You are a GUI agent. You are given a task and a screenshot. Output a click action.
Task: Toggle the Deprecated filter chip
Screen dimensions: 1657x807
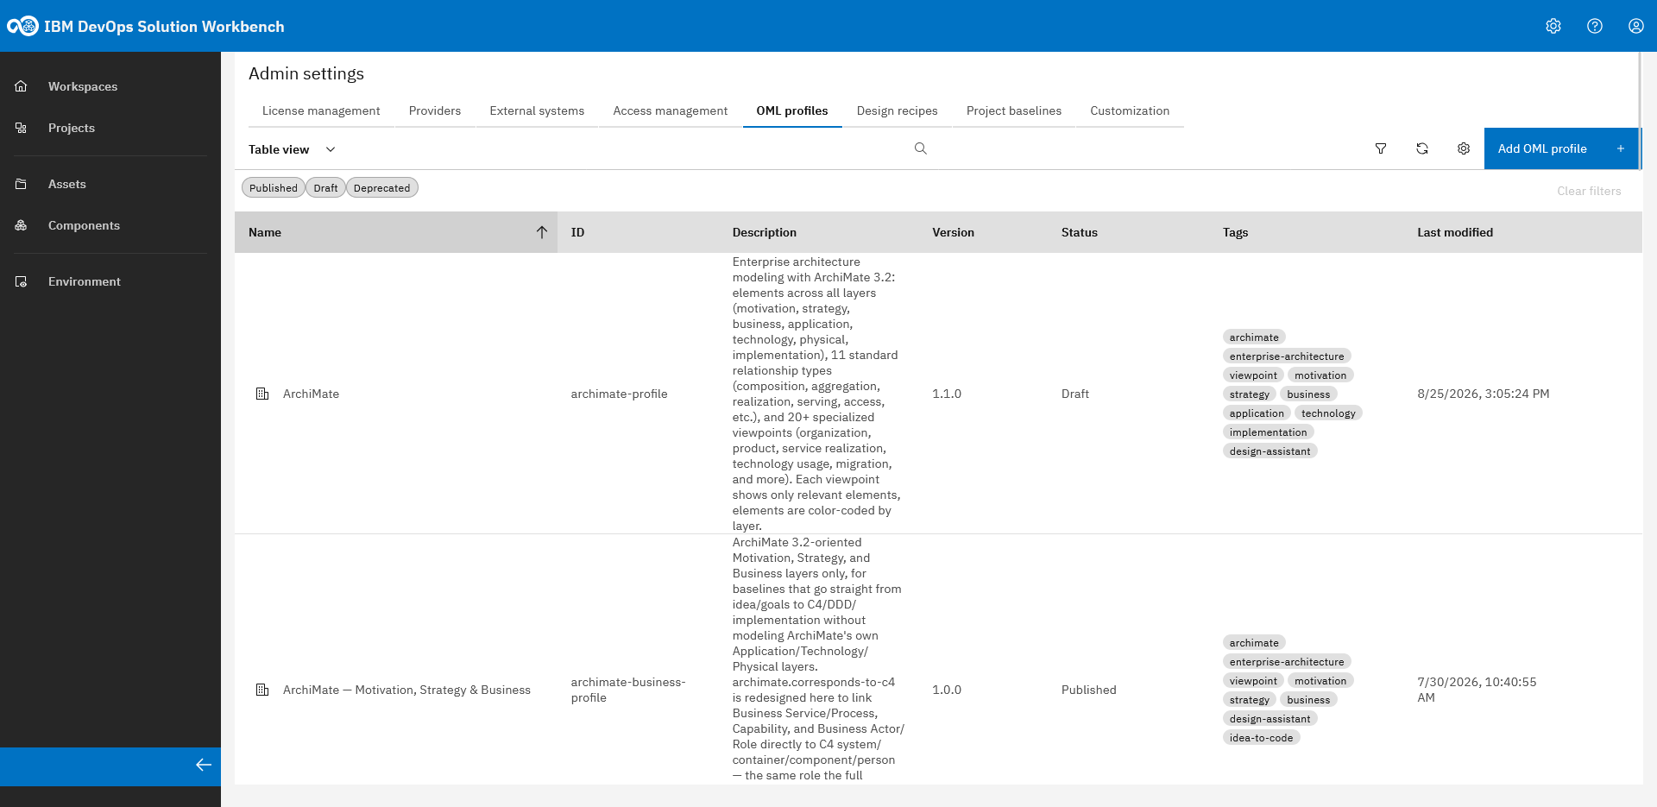[x=381, y=188]
